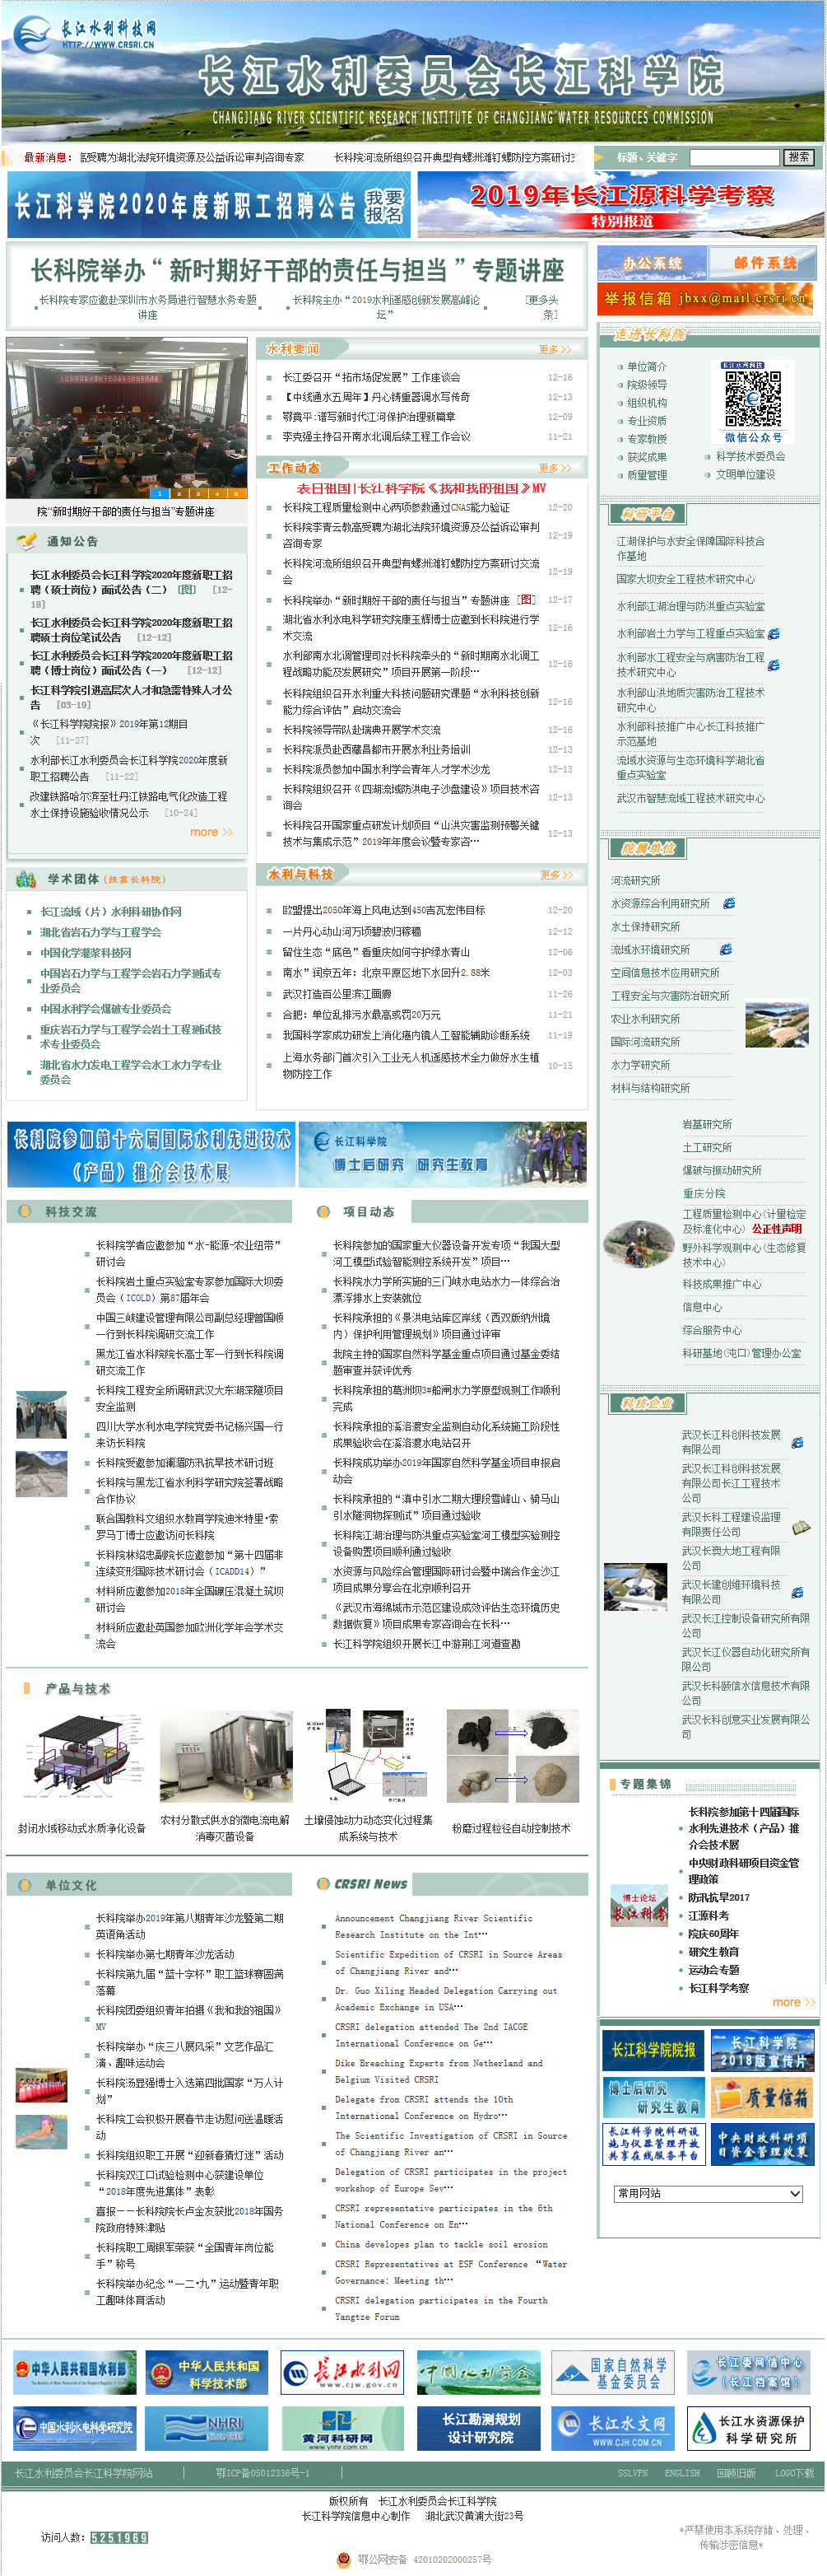Click the police badge icon beside 鄂公网安备

344,2559
